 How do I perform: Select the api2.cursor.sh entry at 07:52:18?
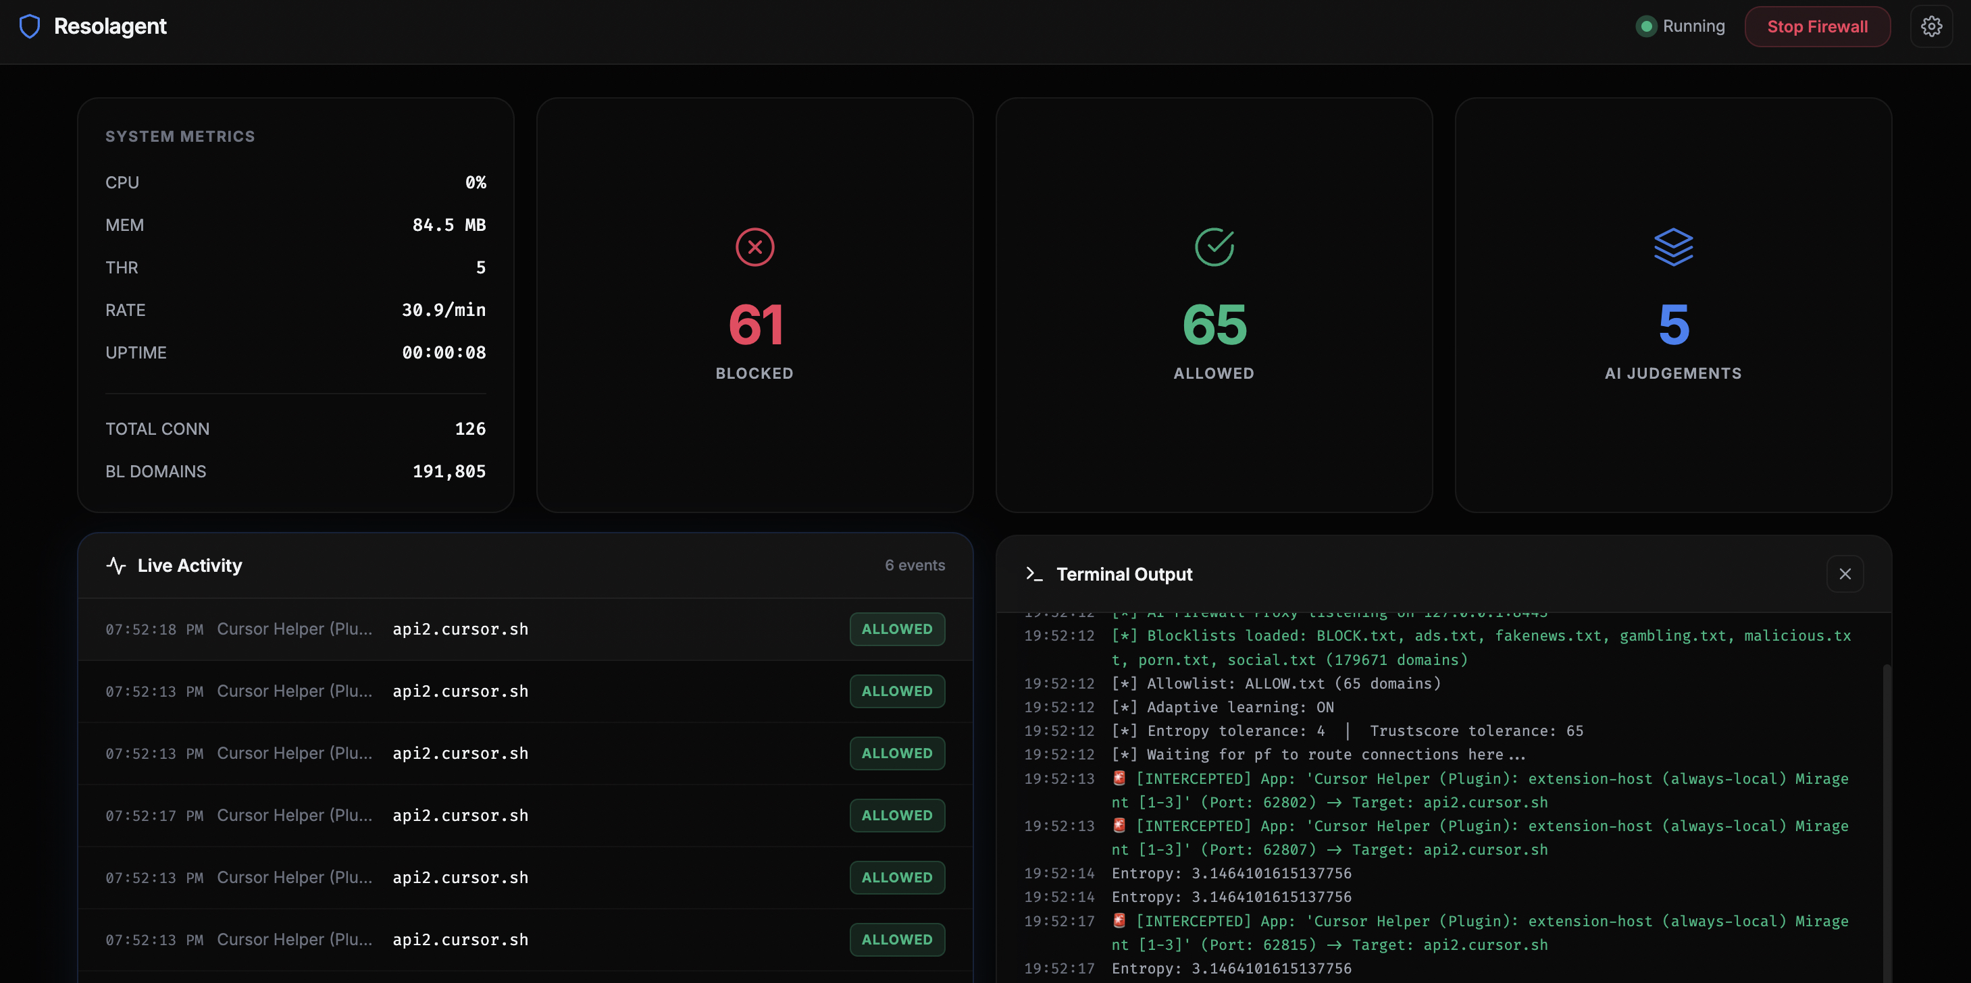tap(459, 628)
